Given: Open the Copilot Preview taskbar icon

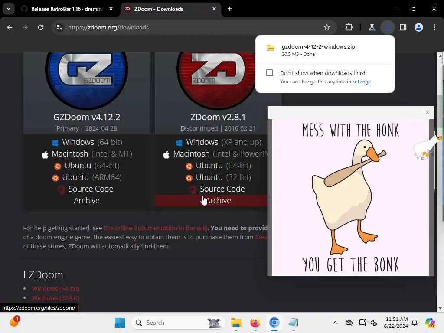Looking at the screenshot, I should [430, 323].
